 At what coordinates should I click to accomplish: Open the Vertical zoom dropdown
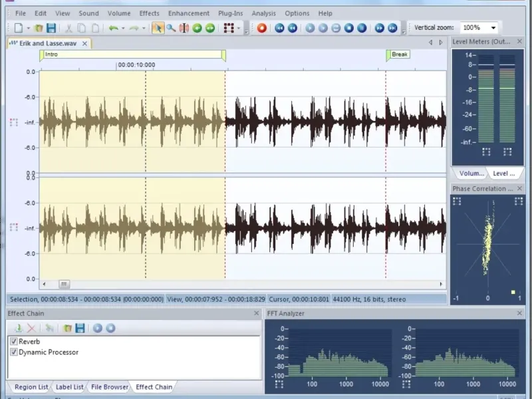[x=493, y=28]
